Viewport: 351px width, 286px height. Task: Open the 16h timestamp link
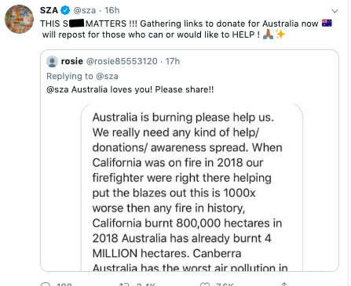click(x=112, y=10)
